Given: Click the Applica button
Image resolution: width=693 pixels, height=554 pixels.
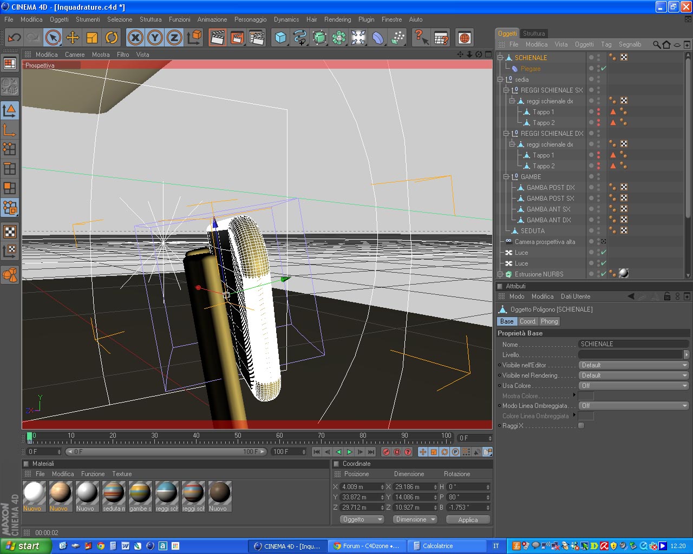Looking at the screenshot, I should pos(468,519).
